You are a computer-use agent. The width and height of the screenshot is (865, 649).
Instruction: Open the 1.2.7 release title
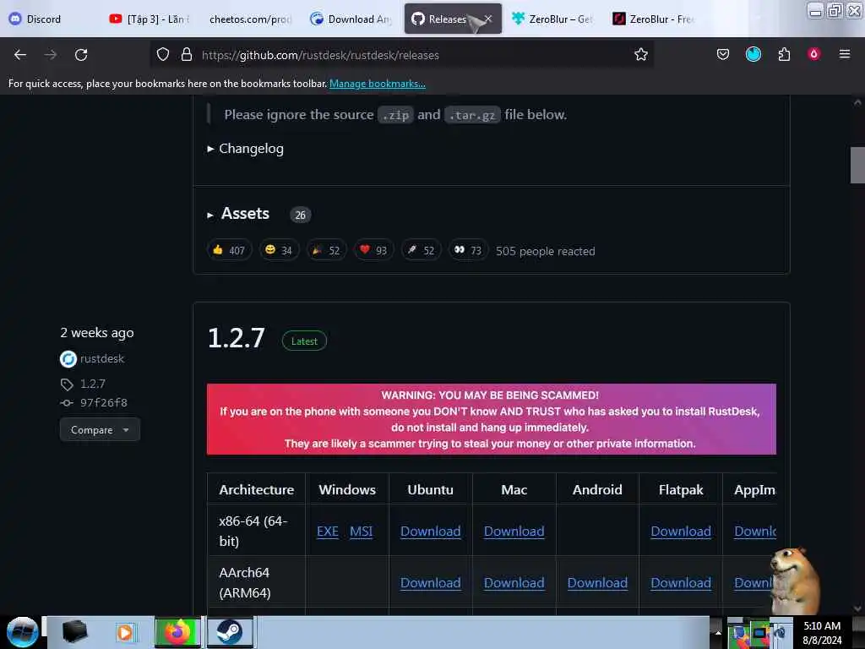pyautogui.click(x=237, y=338)
